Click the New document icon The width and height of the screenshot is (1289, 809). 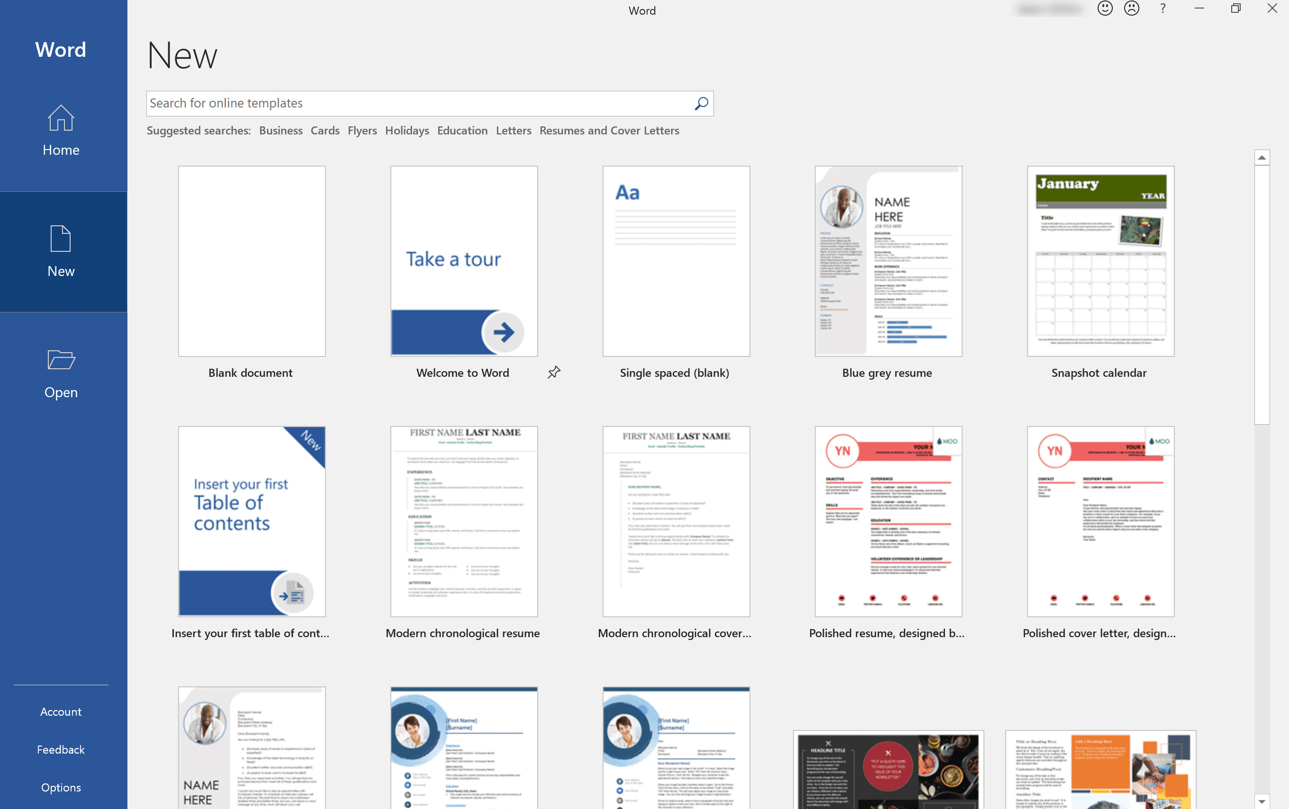click(x=61, y=239)
